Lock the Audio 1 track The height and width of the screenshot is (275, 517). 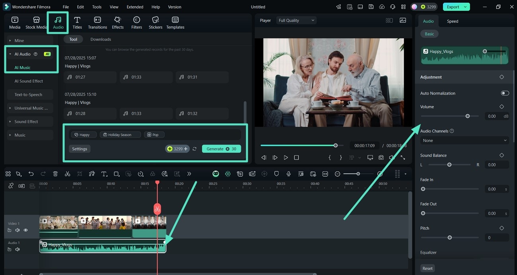pyautogui.click(x=10, y=249)
